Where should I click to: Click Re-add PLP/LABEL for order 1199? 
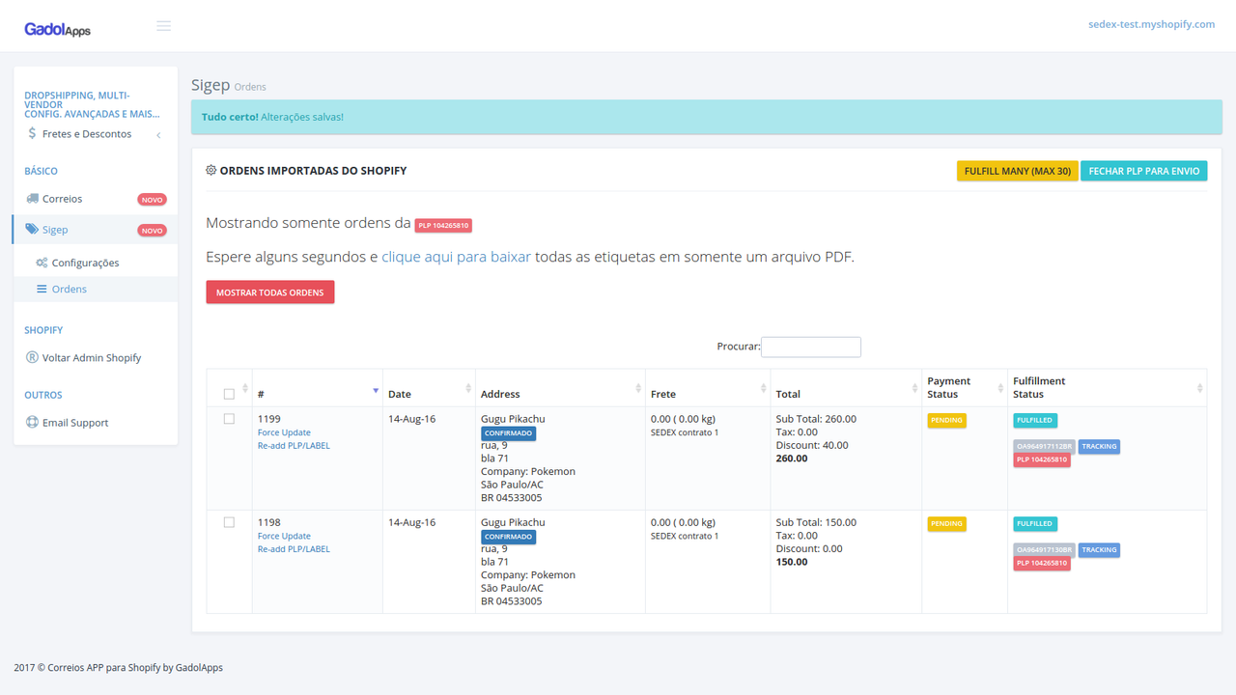(294, 445)
